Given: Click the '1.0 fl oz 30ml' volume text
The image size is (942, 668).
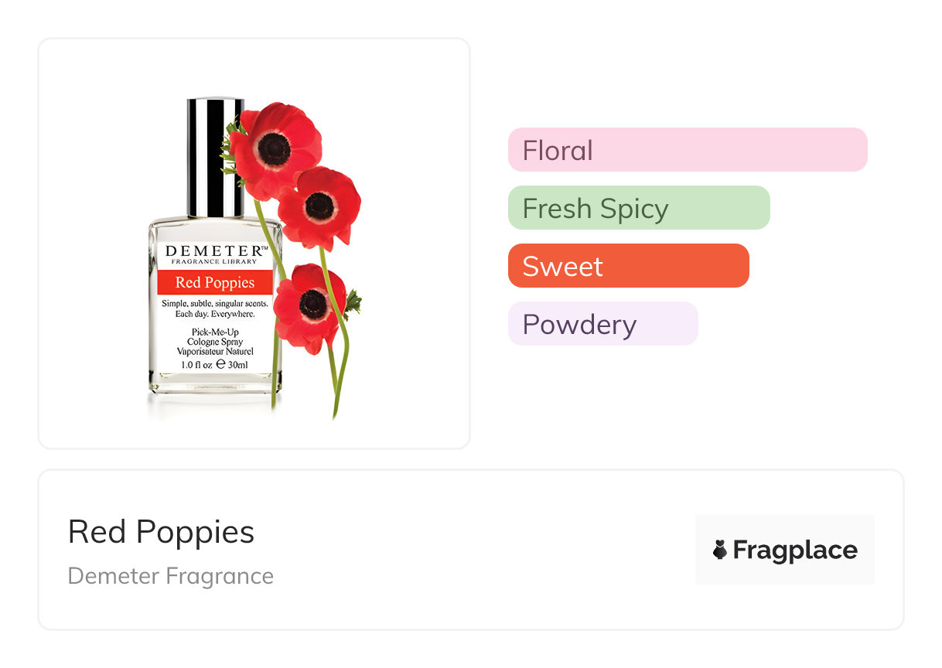Looking at the screenshot, I should pyautogui.click(x=214, y=363).
